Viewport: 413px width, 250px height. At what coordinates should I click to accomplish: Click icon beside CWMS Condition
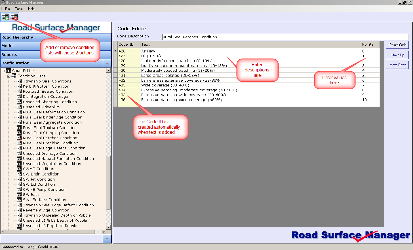tap(19, 169)
